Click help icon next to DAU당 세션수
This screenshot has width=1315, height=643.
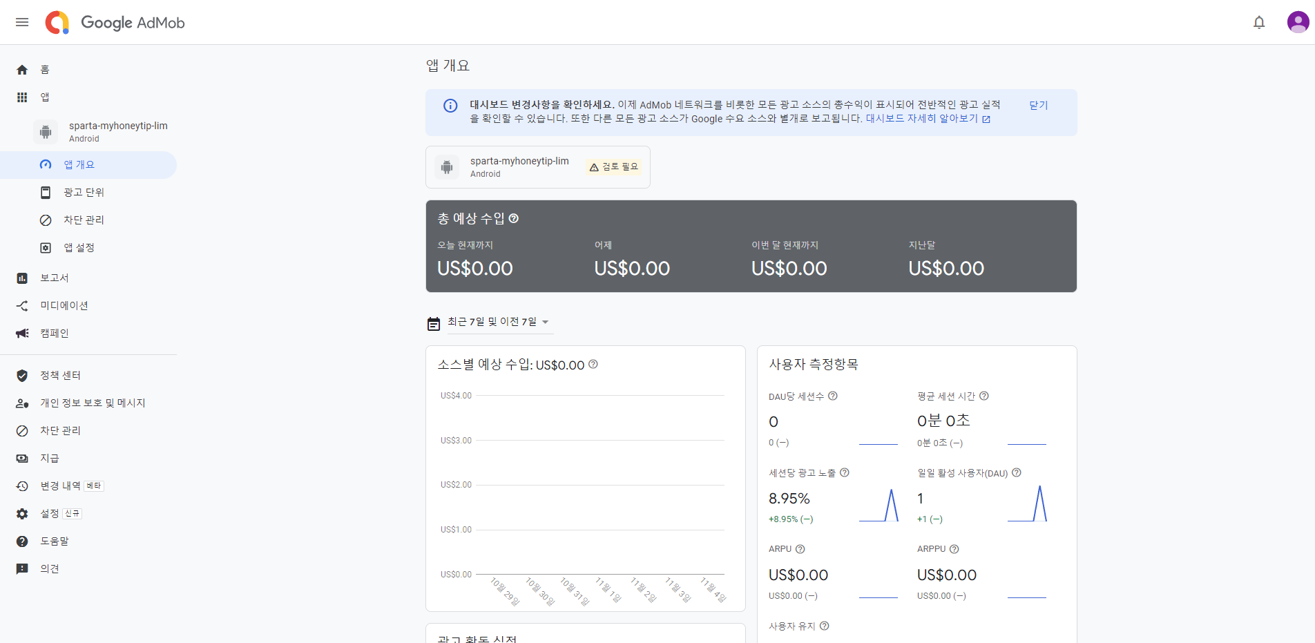(833, 396)
